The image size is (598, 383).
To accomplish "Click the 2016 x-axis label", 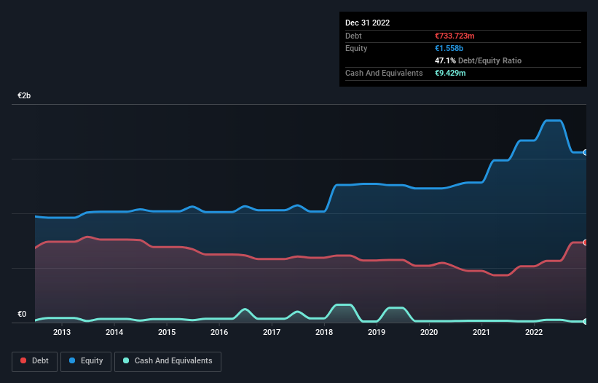I will [x=219, y=332].
